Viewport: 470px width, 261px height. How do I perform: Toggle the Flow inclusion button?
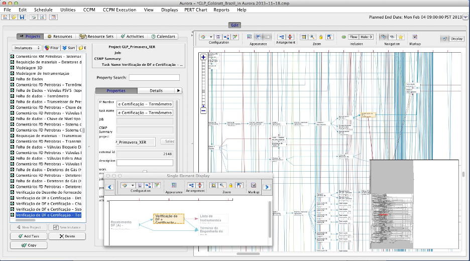[354, 37]
